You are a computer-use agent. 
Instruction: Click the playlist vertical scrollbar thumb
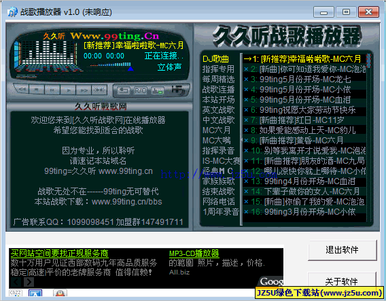pos(368,60)
